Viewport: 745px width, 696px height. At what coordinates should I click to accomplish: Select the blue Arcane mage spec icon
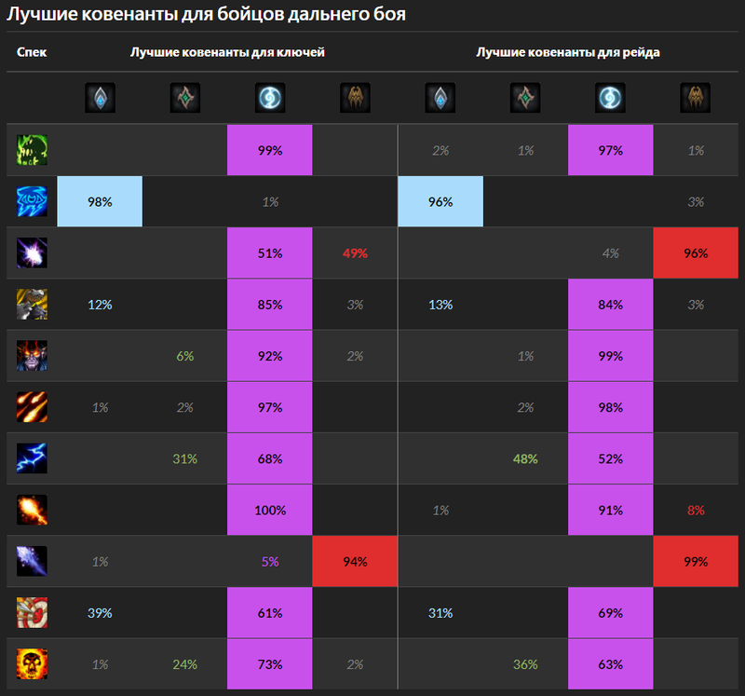(32, 201)
